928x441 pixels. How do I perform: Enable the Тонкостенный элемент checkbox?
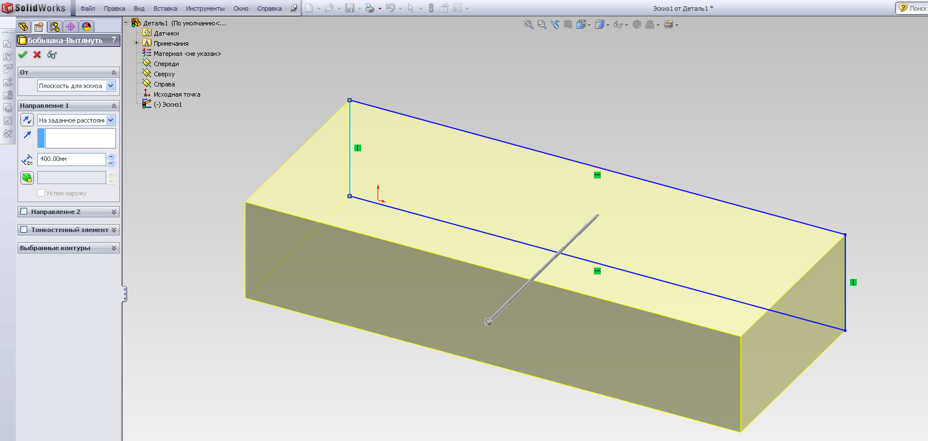[24, 230]
